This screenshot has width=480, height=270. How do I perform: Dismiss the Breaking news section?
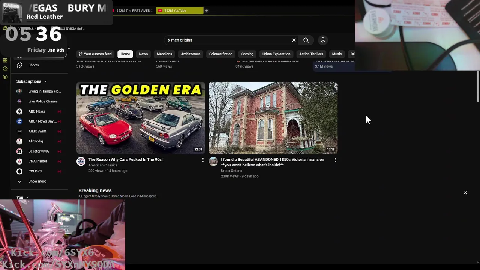coord(465,193)
